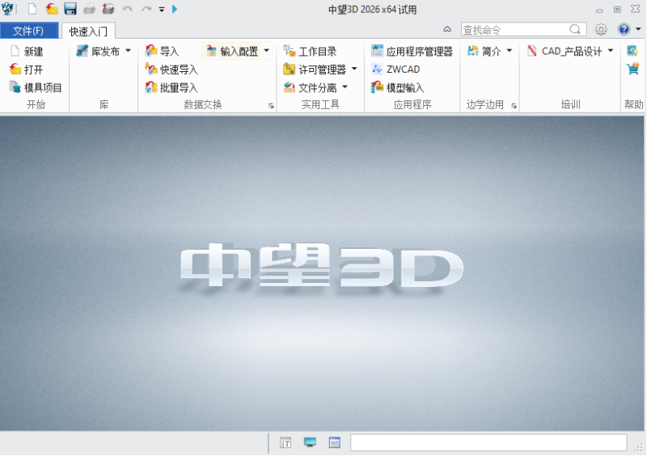Click 批量导入 batch import
Screen dimensions: 647x456
click(171, 87)
